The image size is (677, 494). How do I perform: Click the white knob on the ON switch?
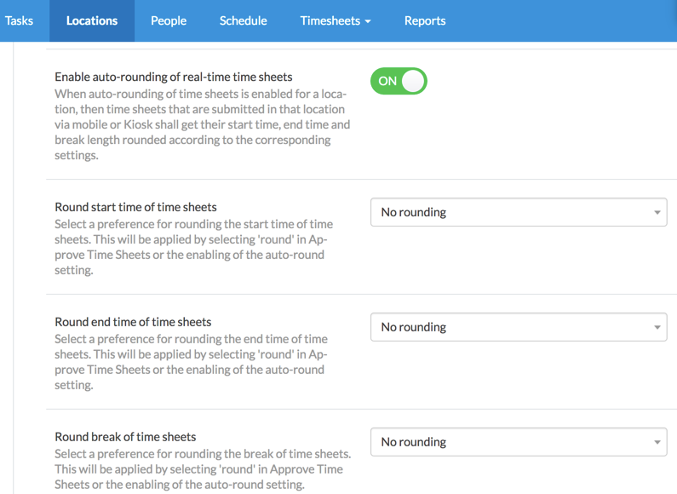[413, 81]
